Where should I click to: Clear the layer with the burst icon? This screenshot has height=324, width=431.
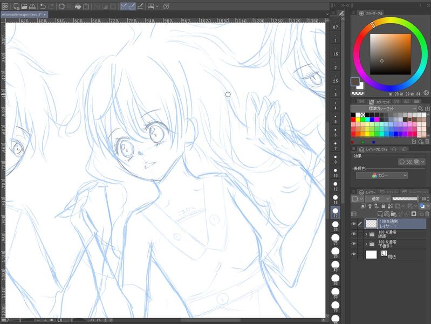click(61, 6)
